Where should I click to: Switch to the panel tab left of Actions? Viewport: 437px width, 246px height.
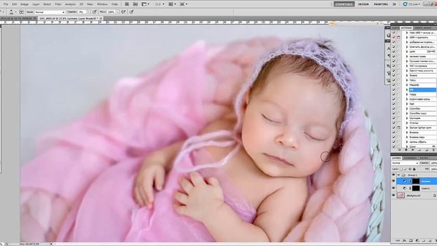[x=395, y=28]
